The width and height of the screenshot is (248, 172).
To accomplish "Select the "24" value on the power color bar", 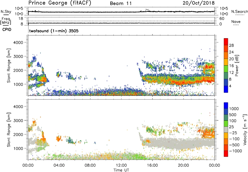I will tap(231, 52).
